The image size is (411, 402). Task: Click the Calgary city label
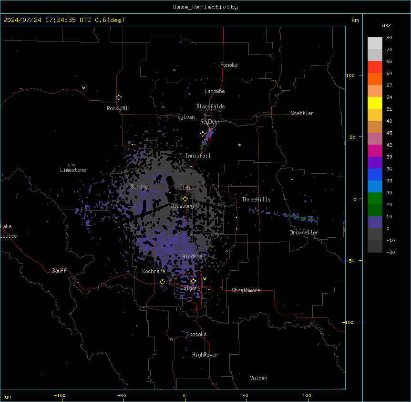pyautogui.click(x=190, y=288)
